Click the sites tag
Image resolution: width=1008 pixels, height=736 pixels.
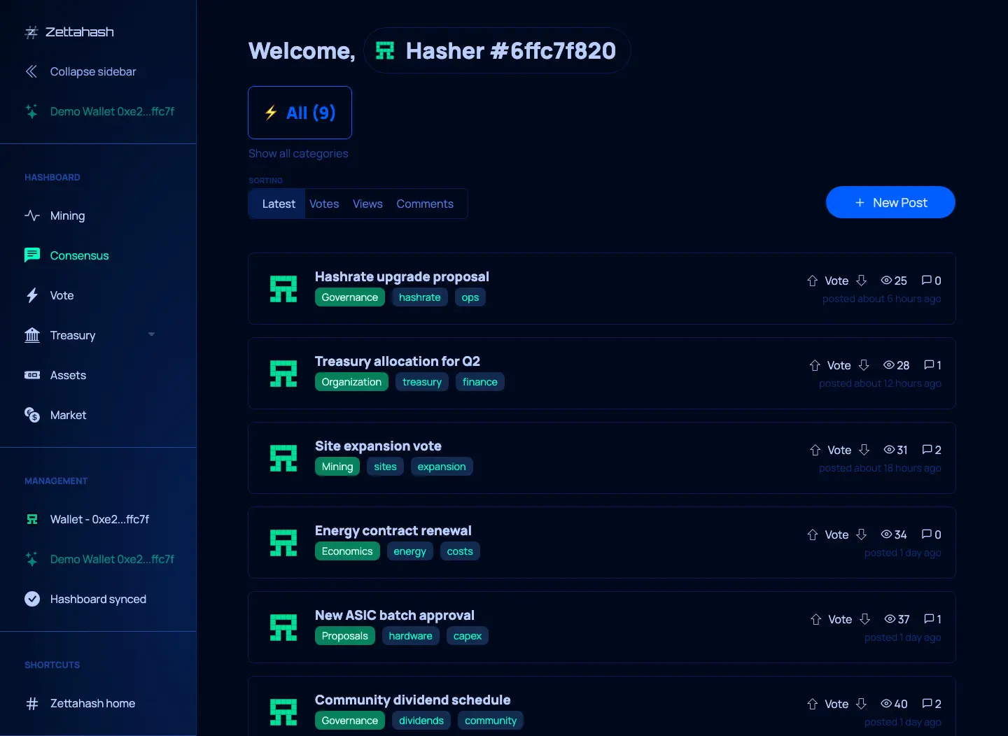coord(385,467)
